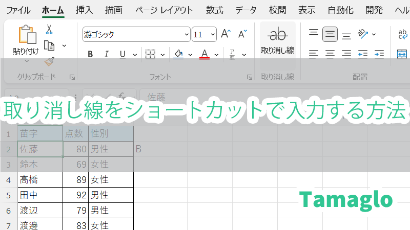Screen dimensions: 410x230
Task: Select the cell containing 高橋
Action: (x=40, y=179)
